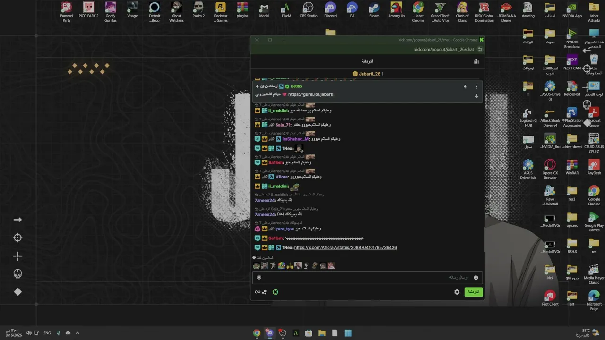Open the Clash of Clans desktop shortcut
Viewport: 605px width, 340px height.
pyautogui.click(x=462, y=12)
